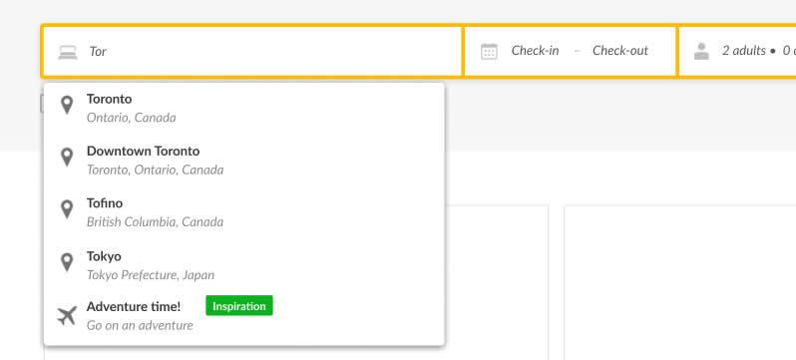This screenshot has width=796, height=360.
Task: Click the map pin icon beside Tokyo
Action: coord(67,262)
